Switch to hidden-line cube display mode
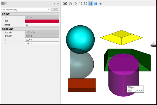The image size is (157, 105). pos(80,4)
